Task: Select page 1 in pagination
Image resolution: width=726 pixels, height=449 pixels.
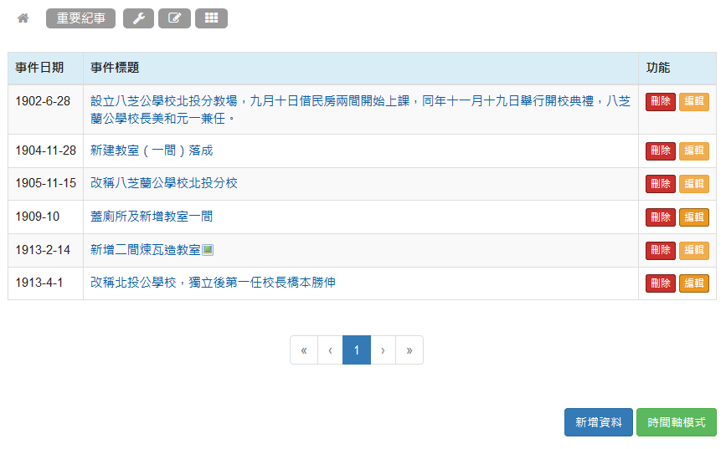Action: (x=357, y=350)
